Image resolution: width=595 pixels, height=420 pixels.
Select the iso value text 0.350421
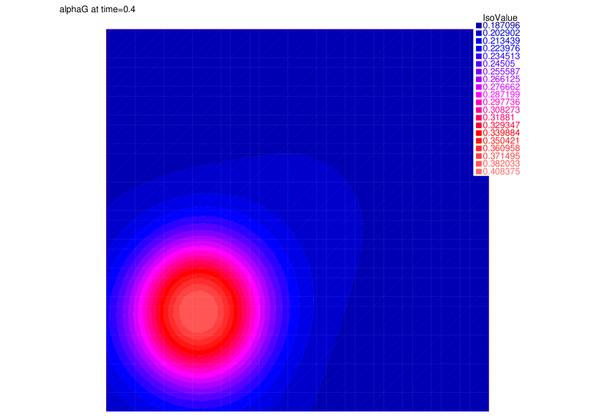pyautogui.click(x=501, y=140)
